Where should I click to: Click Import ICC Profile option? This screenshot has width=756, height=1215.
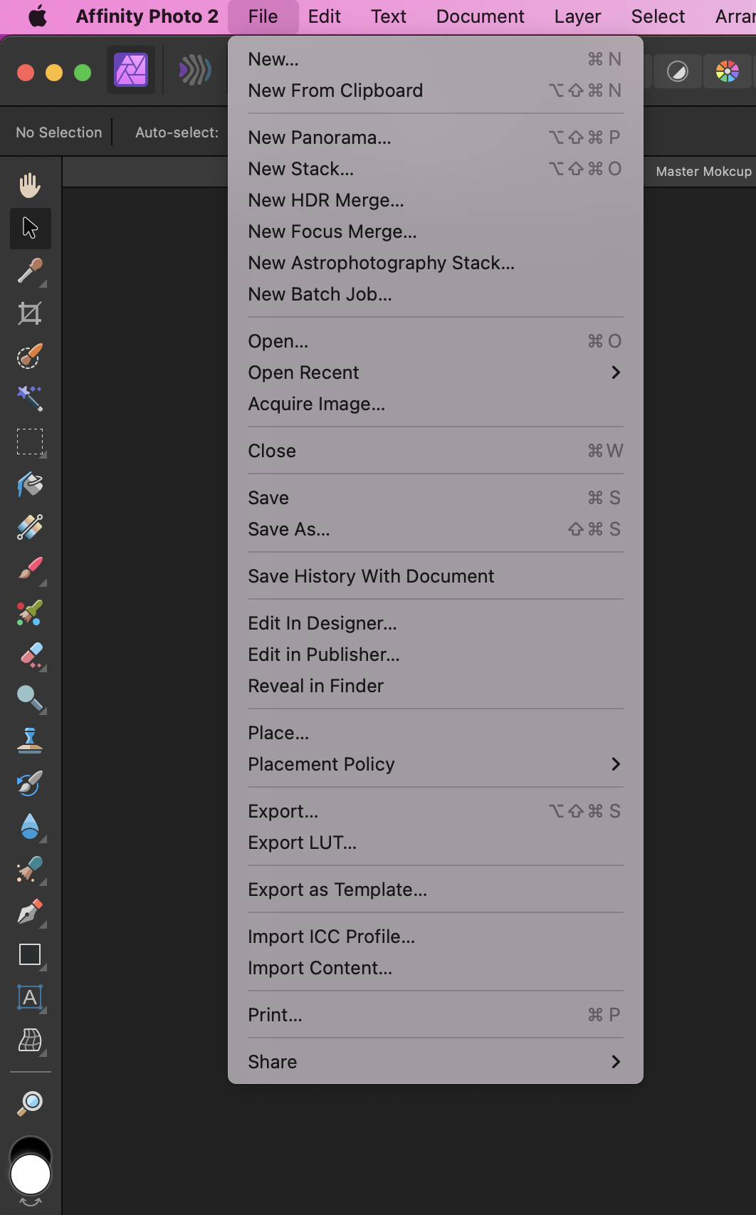tap(331, 937)
